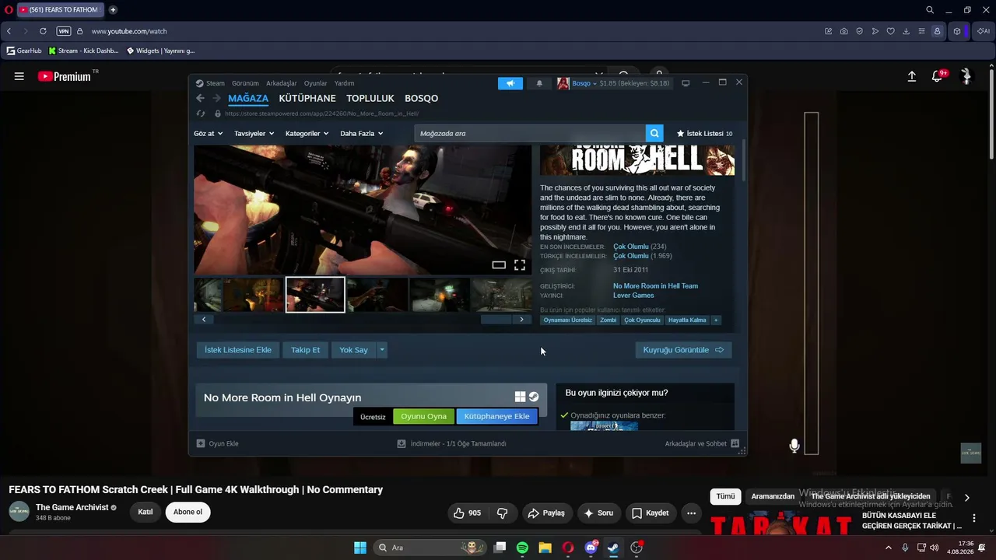Click the Steam page vertical scrollbar
The image size is (996, 560).
tap(744, 159)
